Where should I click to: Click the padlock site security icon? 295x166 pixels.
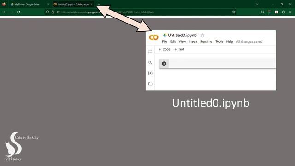click(53, 12)
